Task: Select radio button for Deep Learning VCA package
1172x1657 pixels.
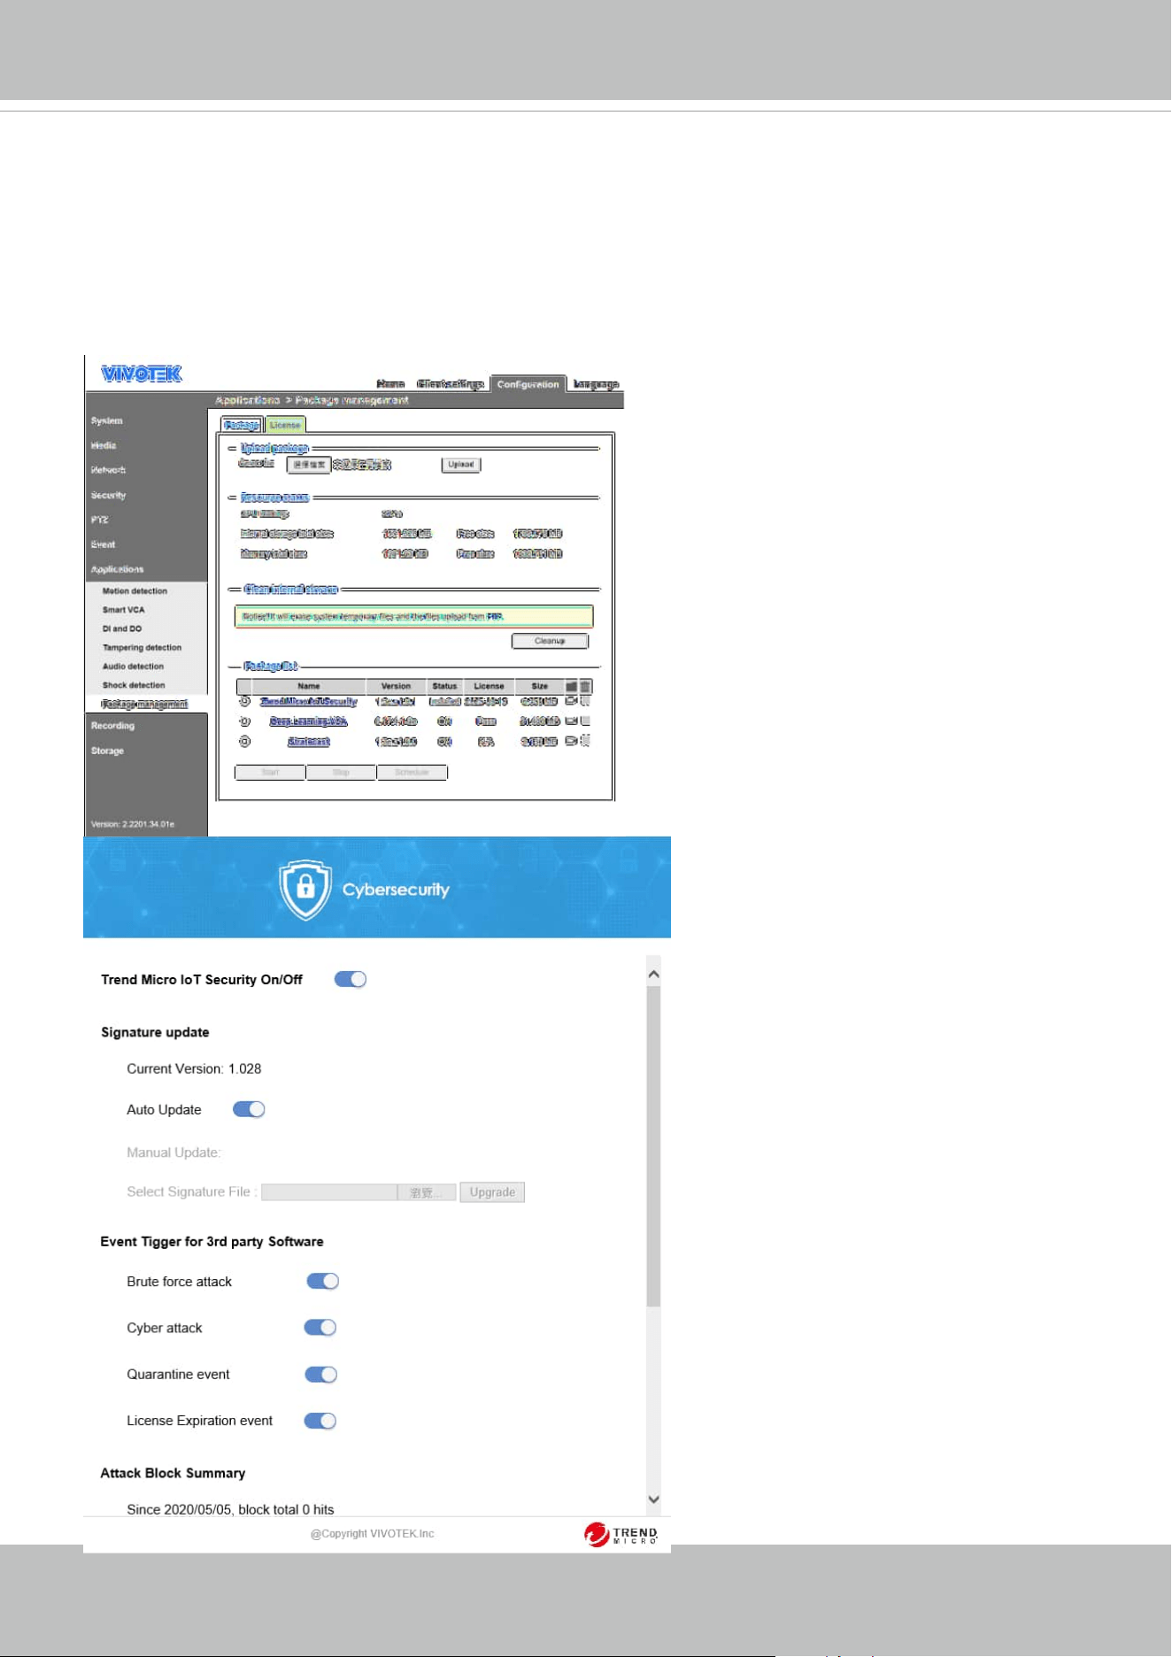Action: (245, 721)
